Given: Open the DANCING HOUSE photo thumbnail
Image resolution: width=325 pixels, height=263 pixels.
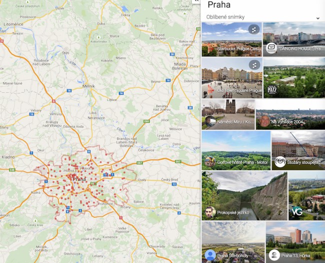Looking at the screenshot, I should 294,39.
